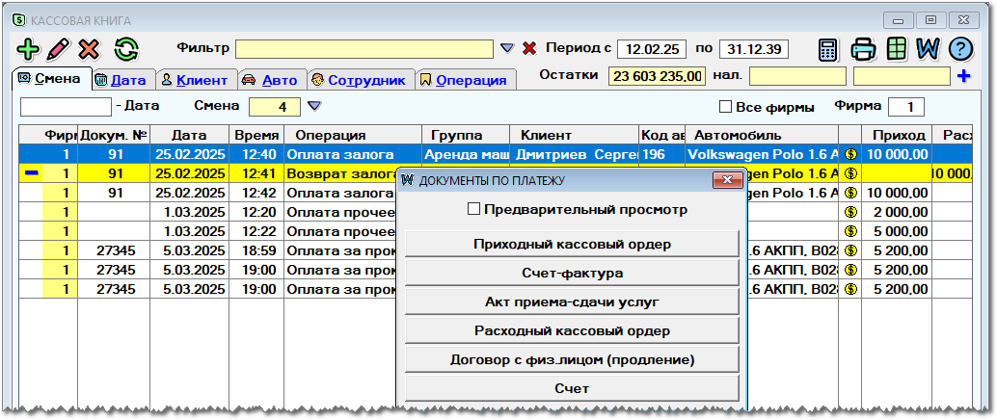
Task: Select client cell Дмитриев Серге
Action: (x=575, y=154)
